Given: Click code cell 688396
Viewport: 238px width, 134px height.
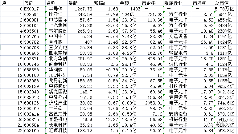Looking at the screenshot, I should [34, 70].
